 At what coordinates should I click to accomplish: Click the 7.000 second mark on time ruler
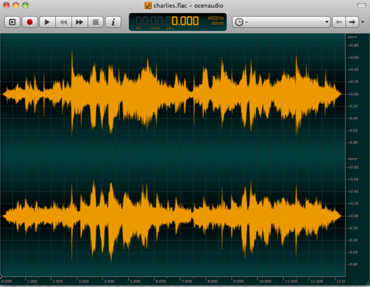pos(187,281)
